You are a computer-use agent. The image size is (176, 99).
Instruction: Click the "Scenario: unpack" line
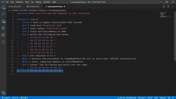(x=28, y=19)
